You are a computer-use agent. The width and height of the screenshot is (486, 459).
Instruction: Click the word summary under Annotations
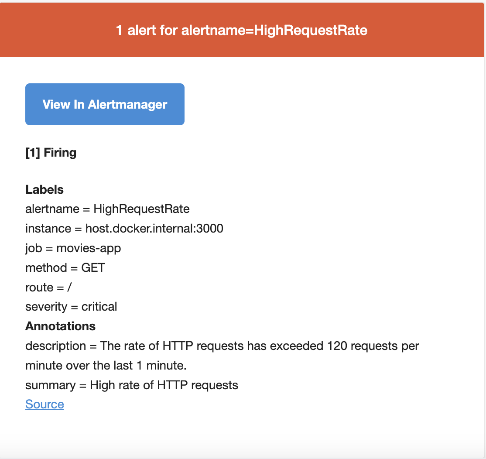[51, 385]
